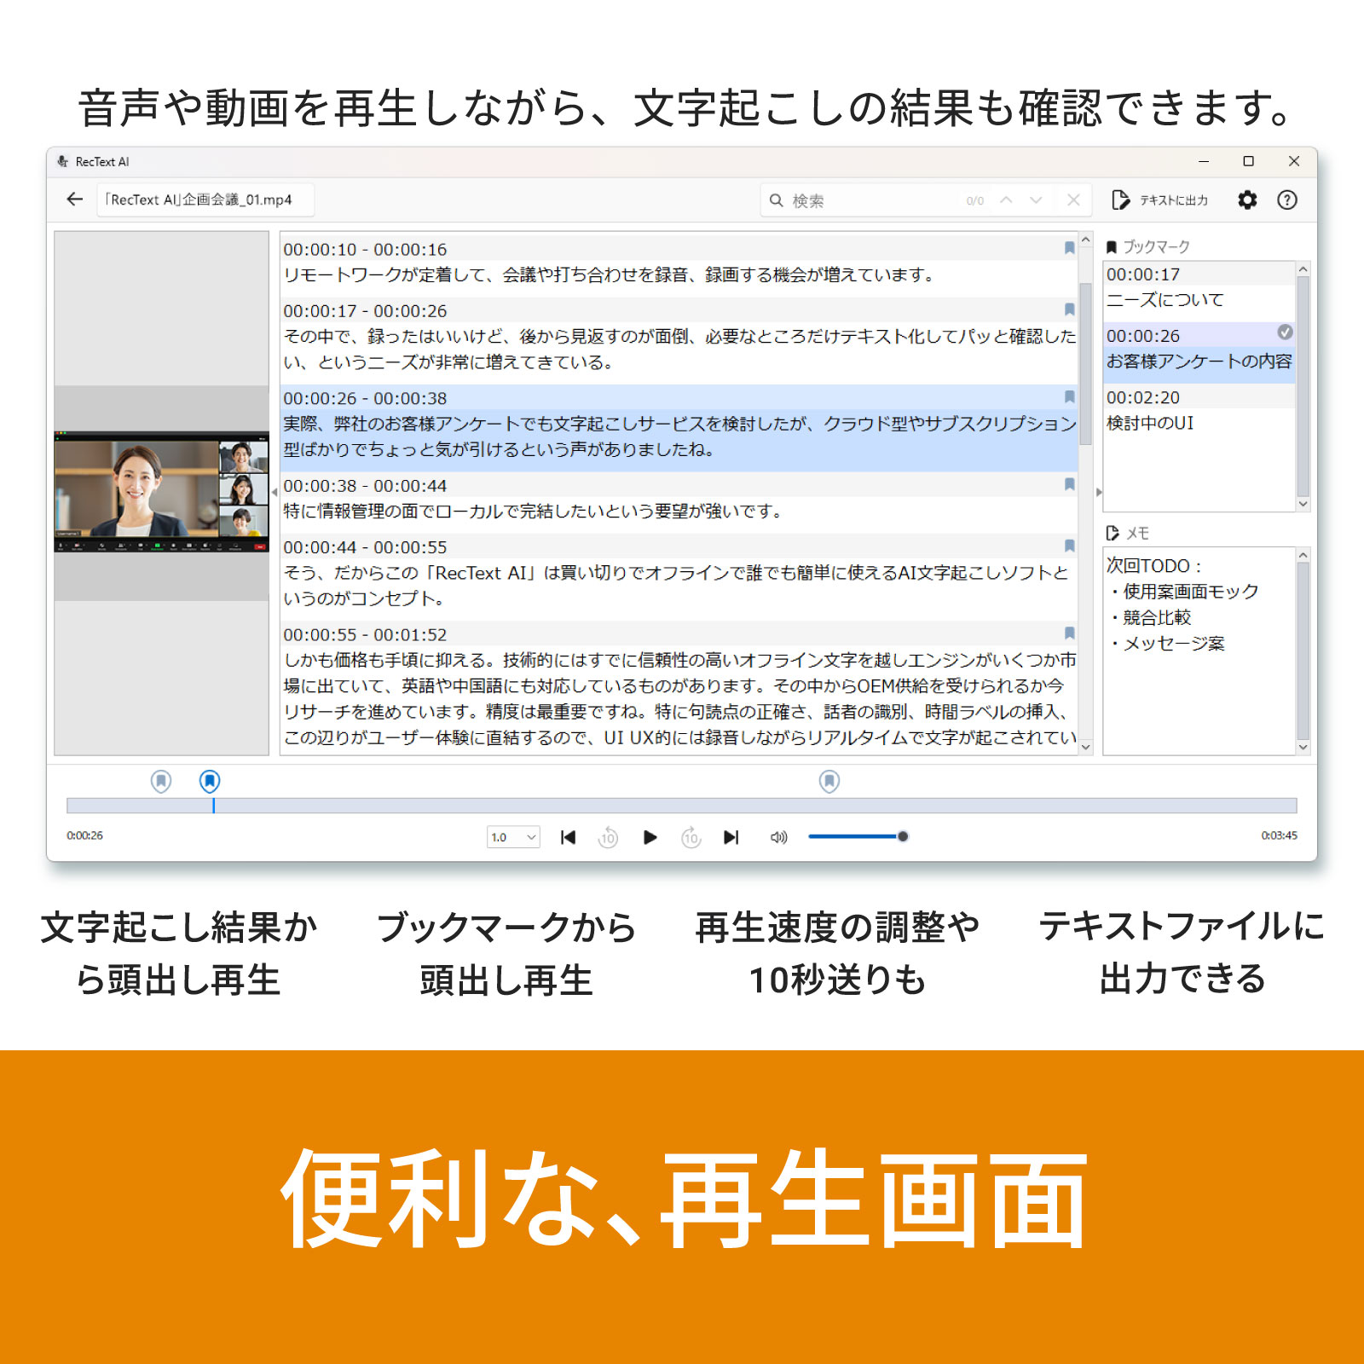Collapse the video pane via left splitter arrow
The width and height of the screenshot is (1364, 1364).
275,493
